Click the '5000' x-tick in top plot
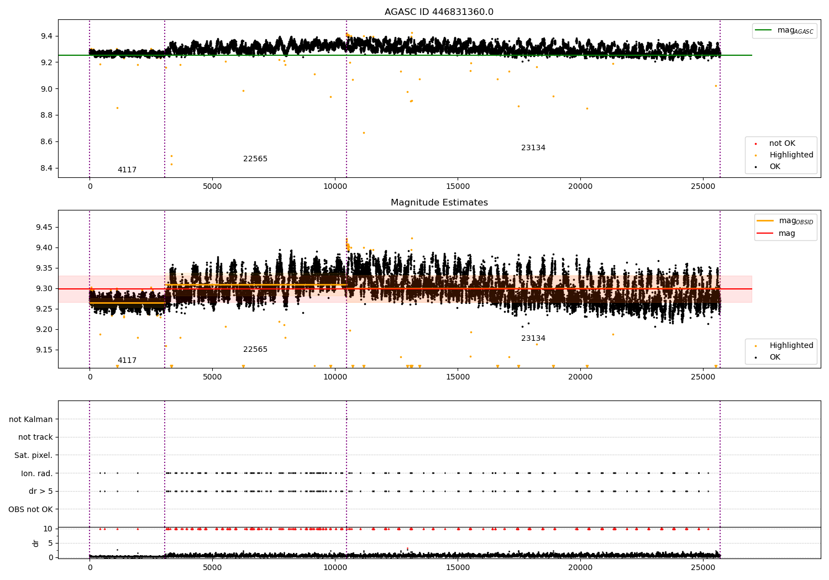The height and width of the screenshot is (580, 829). tap(212, 187)
